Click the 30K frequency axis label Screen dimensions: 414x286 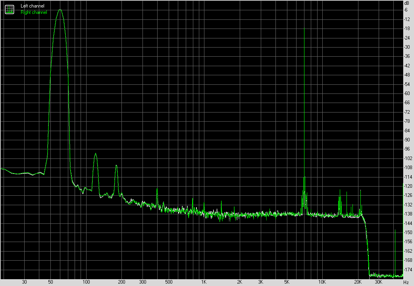click(x=378, y=282)
